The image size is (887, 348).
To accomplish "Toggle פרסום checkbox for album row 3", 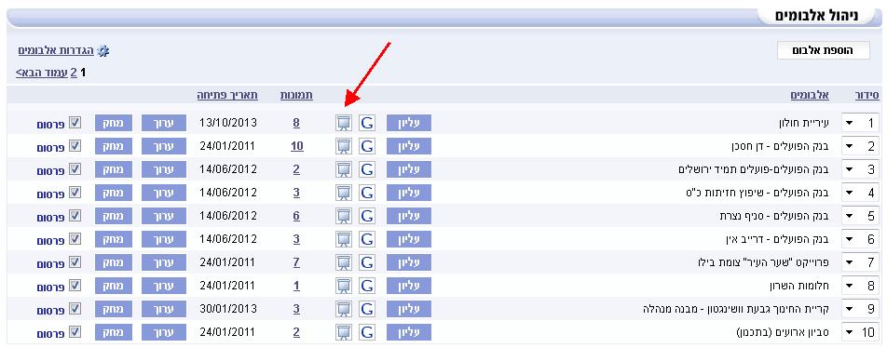I will point(75,168).
